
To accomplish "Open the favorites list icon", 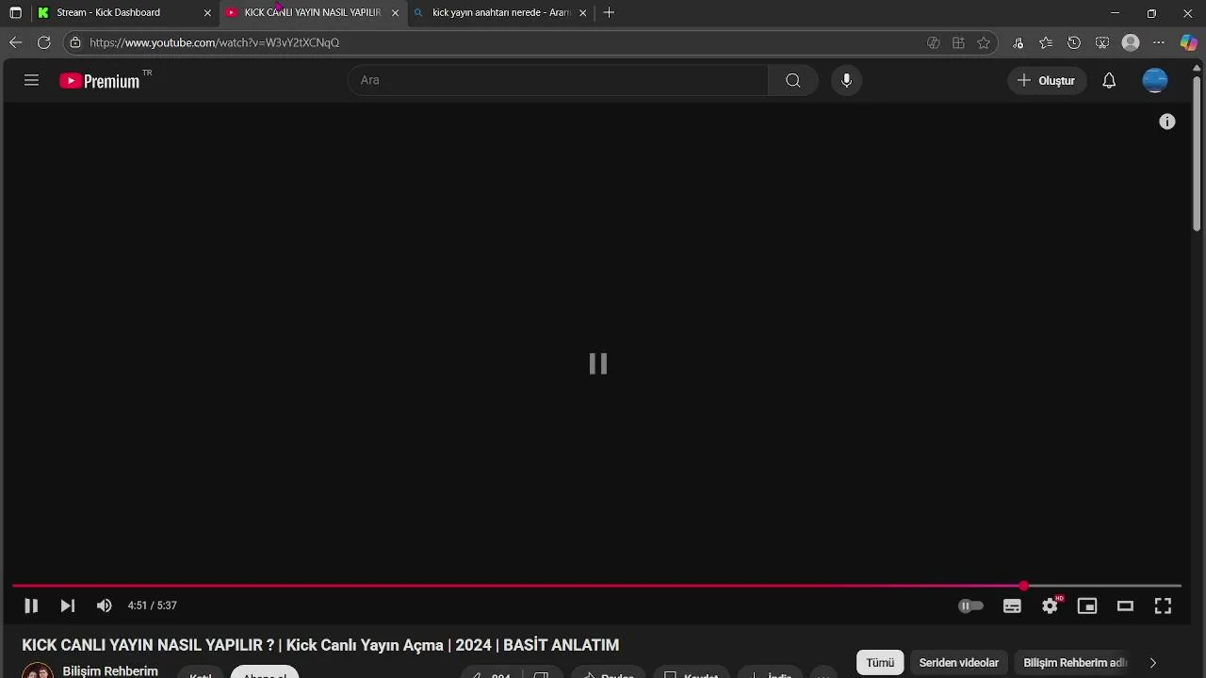I will pyautogui.click(x=1046, y=42).
